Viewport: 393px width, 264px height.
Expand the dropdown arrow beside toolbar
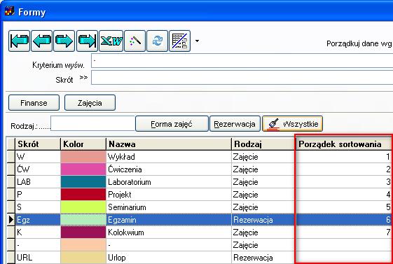coord(198,41)
